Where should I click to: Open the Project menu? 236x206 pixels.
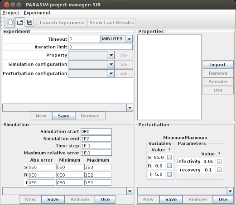click(x=10, y=13)
